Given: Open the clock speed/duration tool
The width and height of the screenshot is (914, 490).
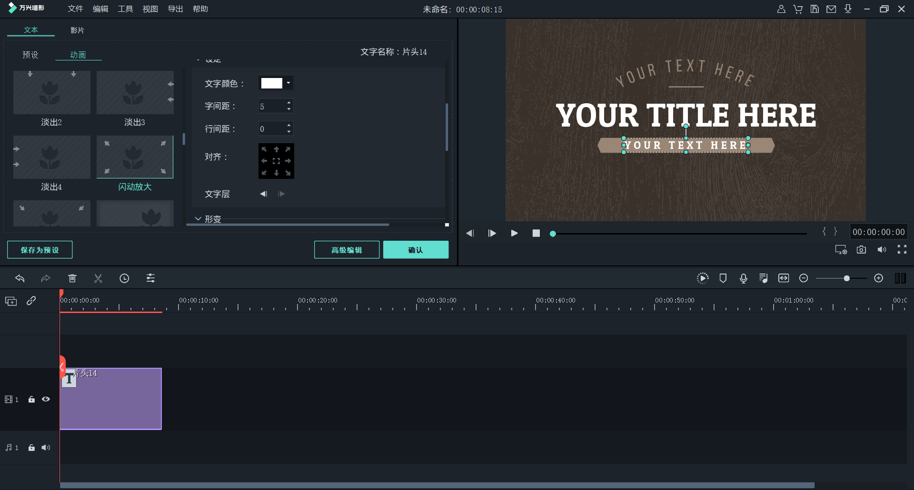Looking at the screenshot, I should point(124,278).
